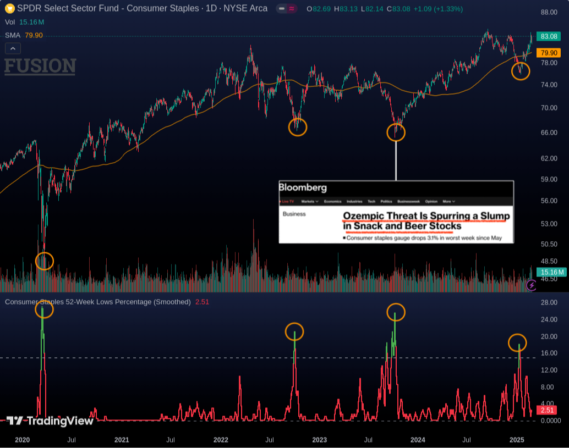569x448 pixels.
Task: Click the 2020 time axis label
Action: 22,440
